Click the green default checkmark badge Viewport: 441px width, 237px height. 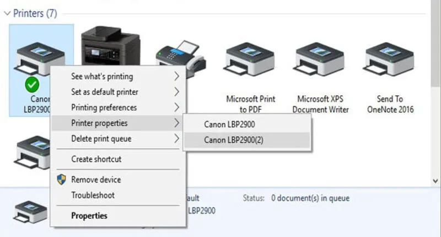(32, 85)
